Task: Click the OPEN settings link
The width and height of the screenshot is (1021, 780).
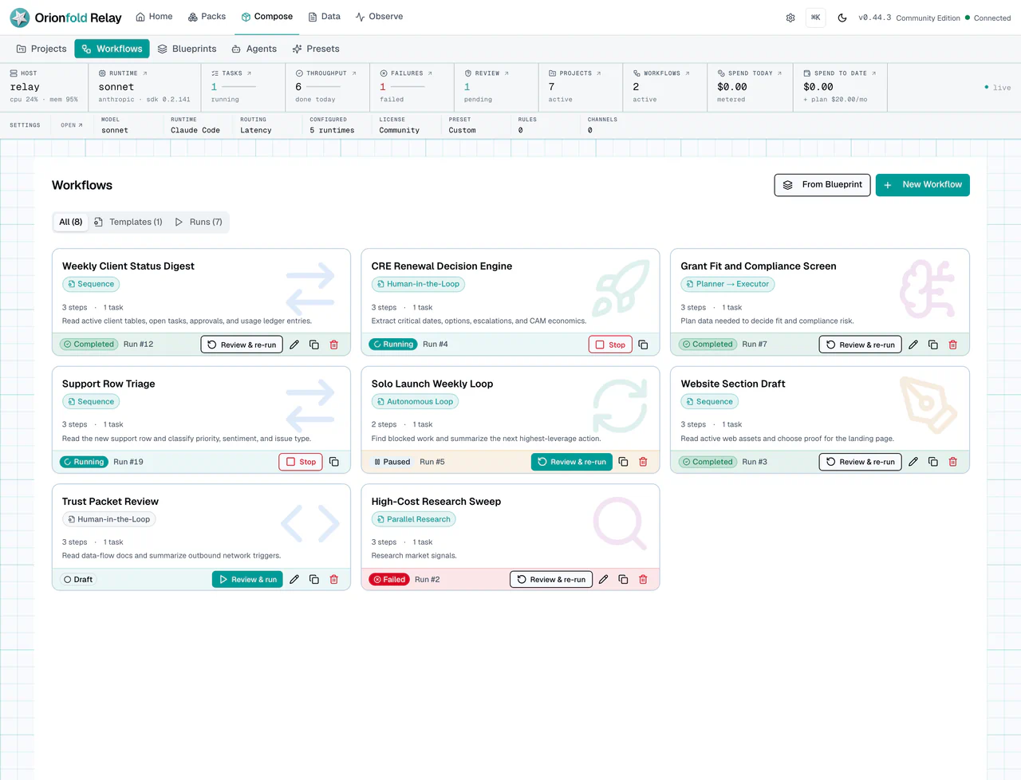Action: pos(72,125)
